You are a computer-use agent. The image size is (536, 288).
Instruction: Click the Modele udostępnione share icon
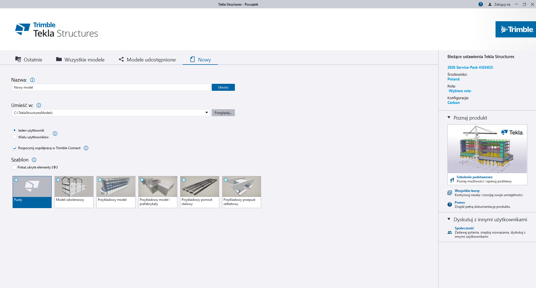pos(121,59)
